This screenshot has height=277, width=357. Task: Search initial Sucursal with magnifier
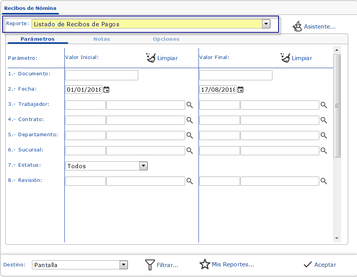click(190, 151)
